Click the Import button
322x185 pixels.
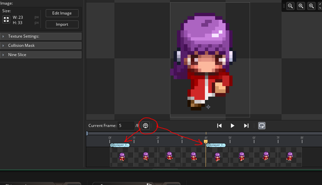tap(62, 24)
